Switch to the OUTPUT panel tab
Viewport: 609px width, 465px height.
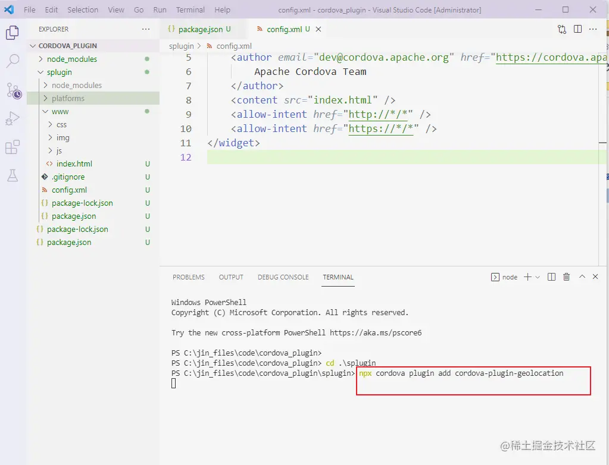click(231, 277)
